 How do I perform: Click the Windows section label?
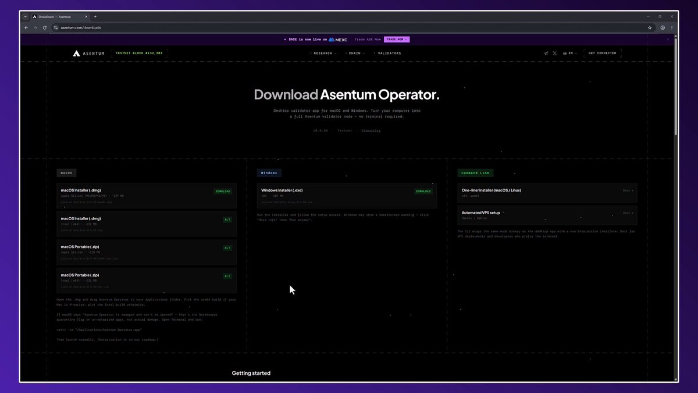click(269, 173)
